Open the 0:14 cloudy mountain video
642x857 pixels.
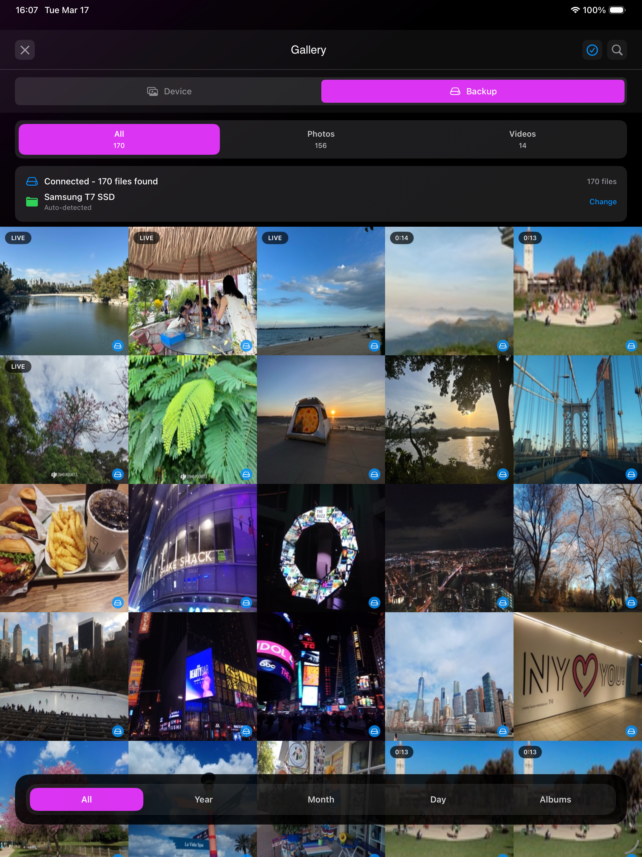pyautogui.click(x=449, y=291)
